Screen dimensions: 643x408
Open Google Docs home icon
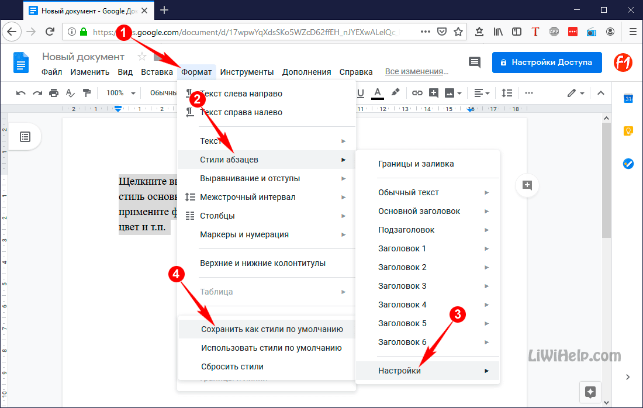click(21, 63)
